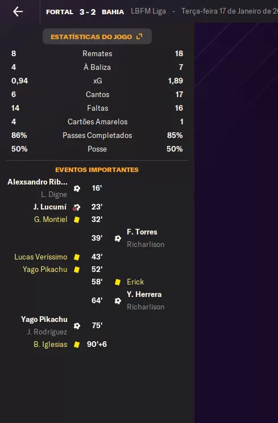The width and height of the screenshot is (278, 423).
Task: Click B. Iglesias yellow card icon
Action: [x=77, y=345]
